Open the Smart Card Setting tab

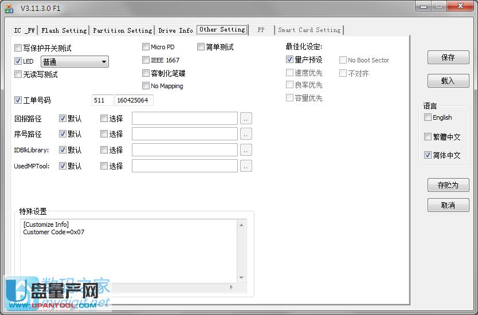(x=309, y=30)
